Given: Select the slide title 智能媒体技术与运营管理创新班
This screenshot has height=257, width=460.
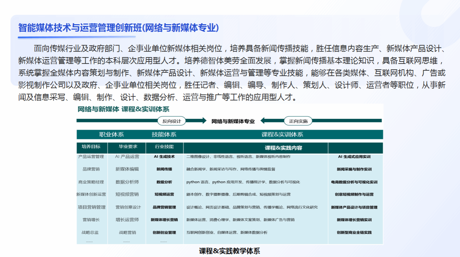Looking at the screenshot, I should (x=118, y=28).
